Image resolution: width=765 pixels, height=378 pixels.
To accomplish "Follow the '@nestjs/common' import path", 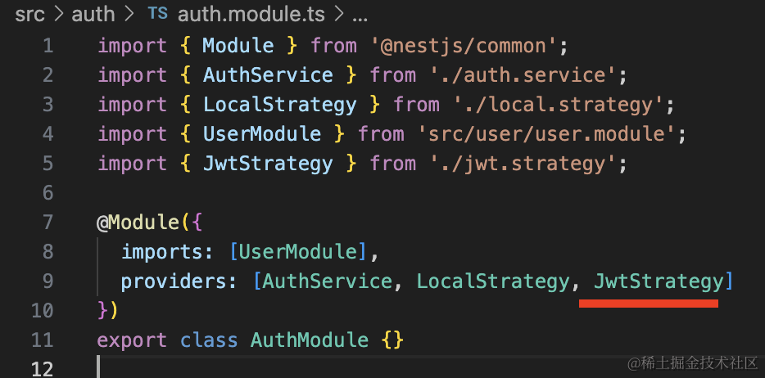I will (x=469, y=46).
